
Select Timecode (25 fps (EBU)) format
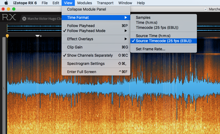[163, 28]
